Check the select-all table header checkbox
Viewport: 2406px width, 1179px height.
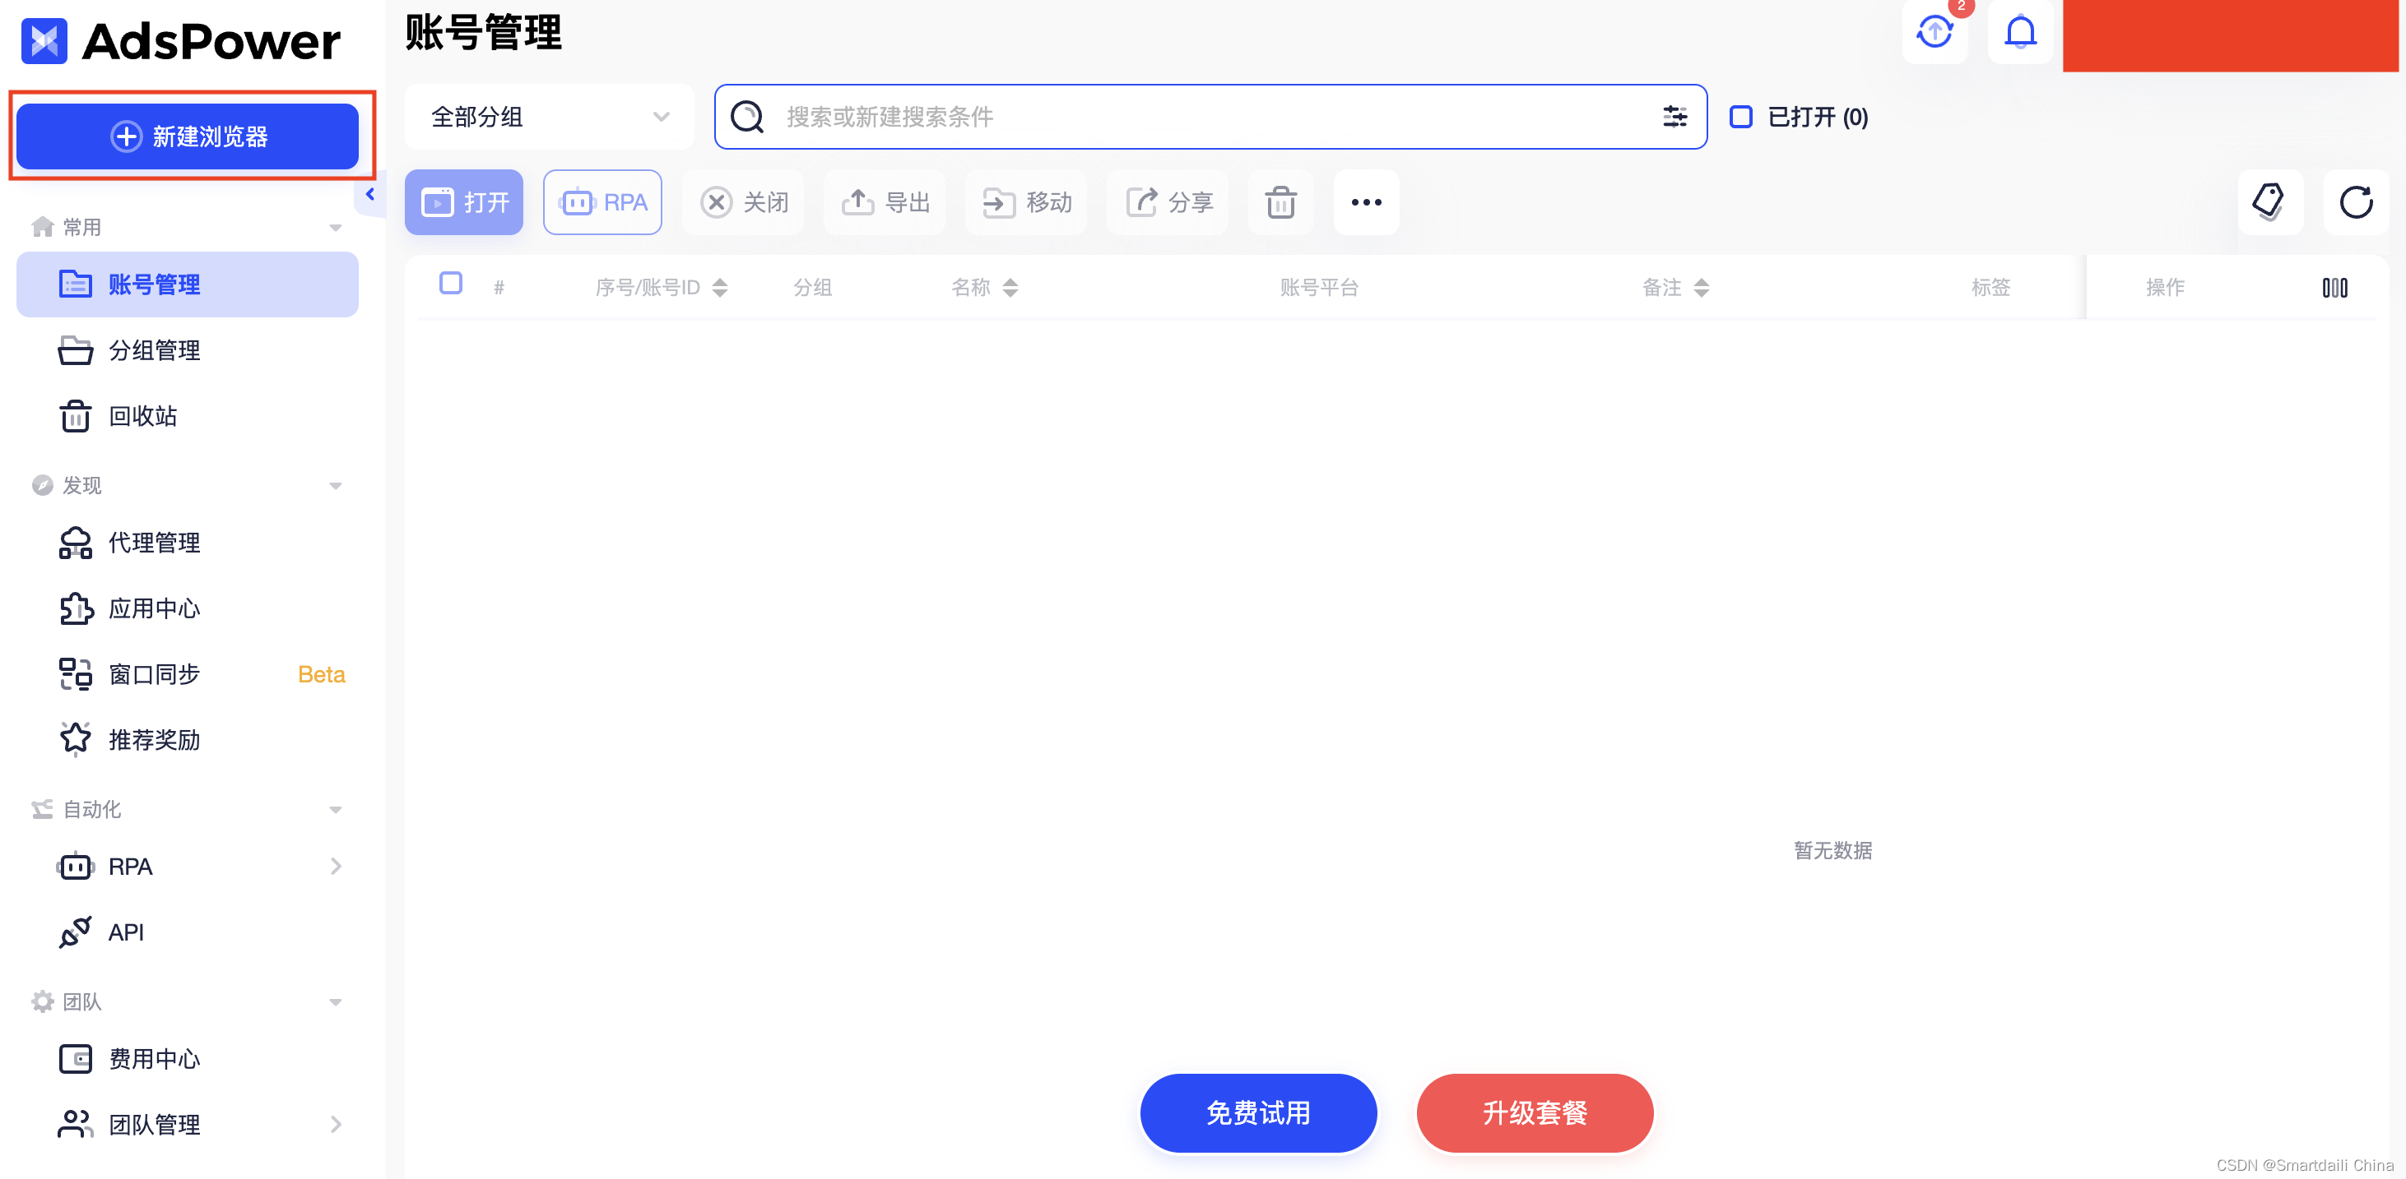[x=450, y=283]
